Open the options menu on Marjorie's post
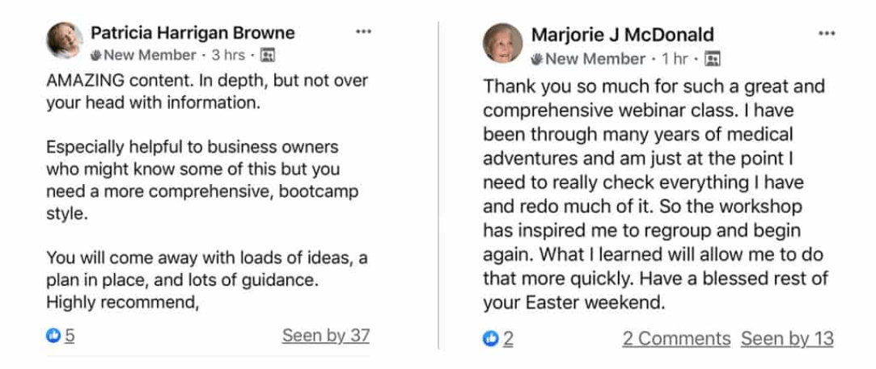Screen dimensions: 876x369 (x=826, y=34)
